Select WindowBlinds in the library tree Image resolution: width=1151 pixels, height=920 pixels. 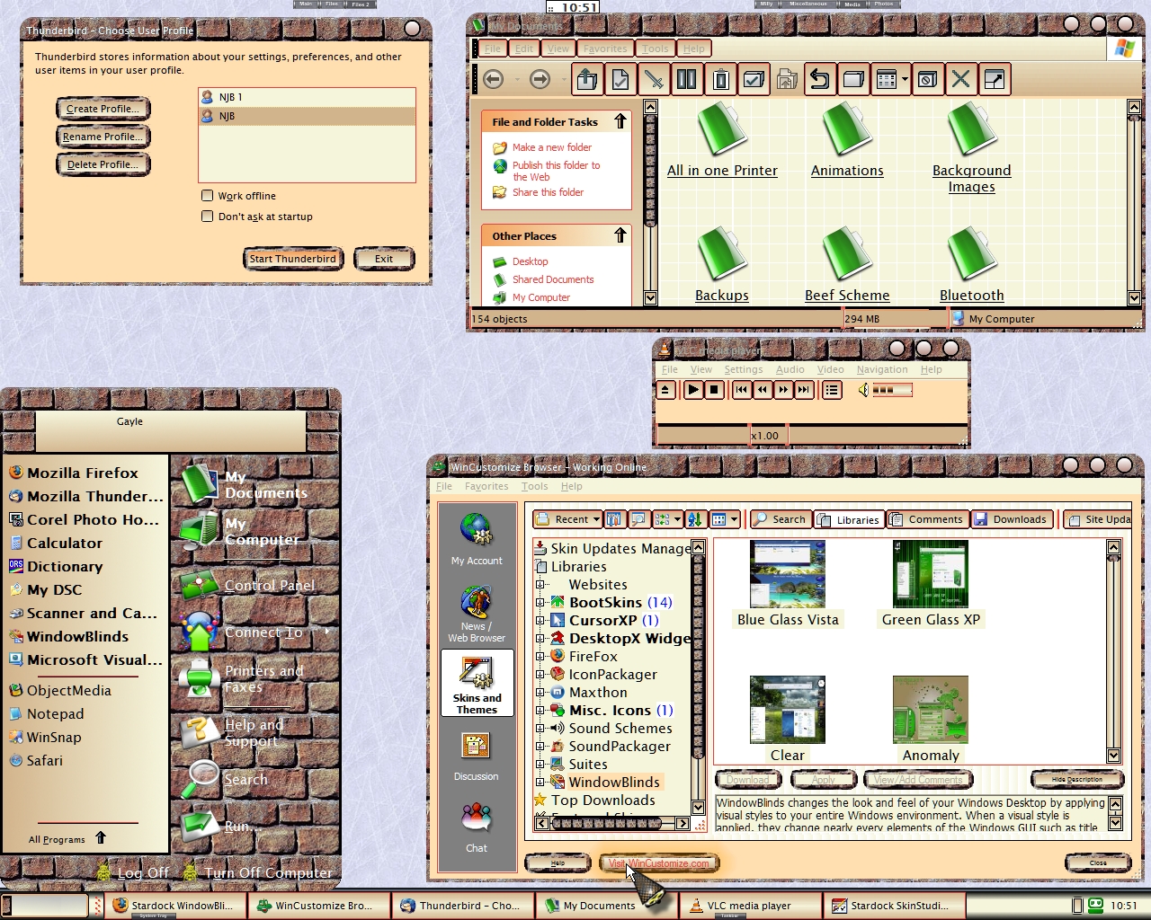[x=614, y=782]
